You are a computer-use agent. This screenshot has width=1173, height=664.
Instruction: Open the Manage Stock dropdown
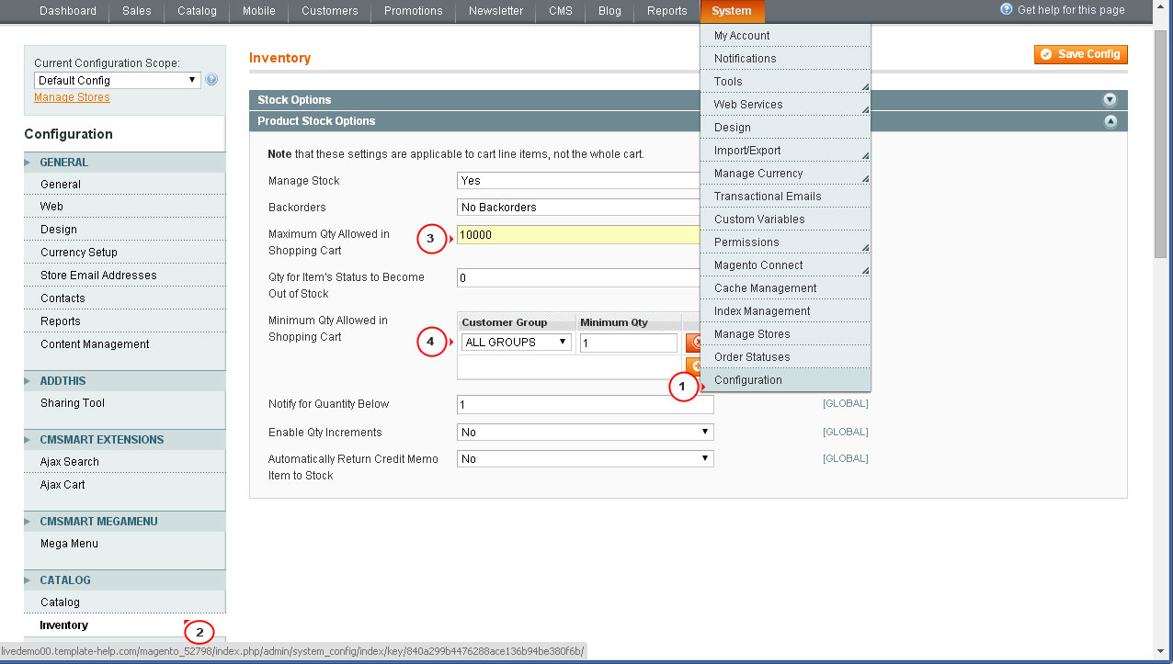(578, 181)
